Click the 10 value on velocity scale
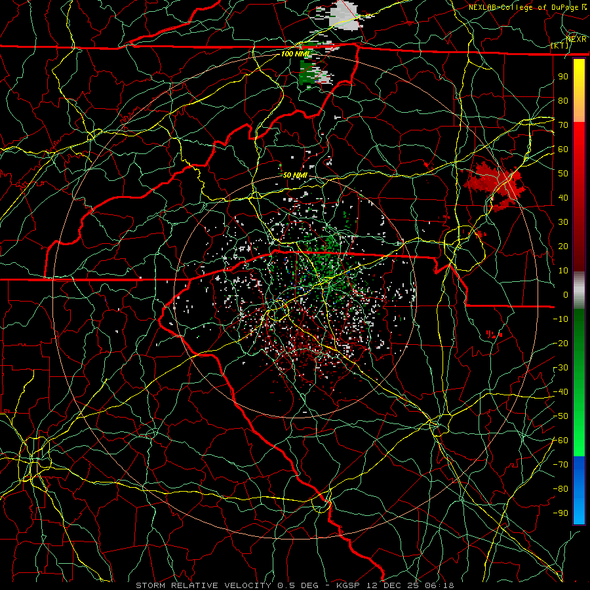The image size is (590, 590). tap(563, 271)
